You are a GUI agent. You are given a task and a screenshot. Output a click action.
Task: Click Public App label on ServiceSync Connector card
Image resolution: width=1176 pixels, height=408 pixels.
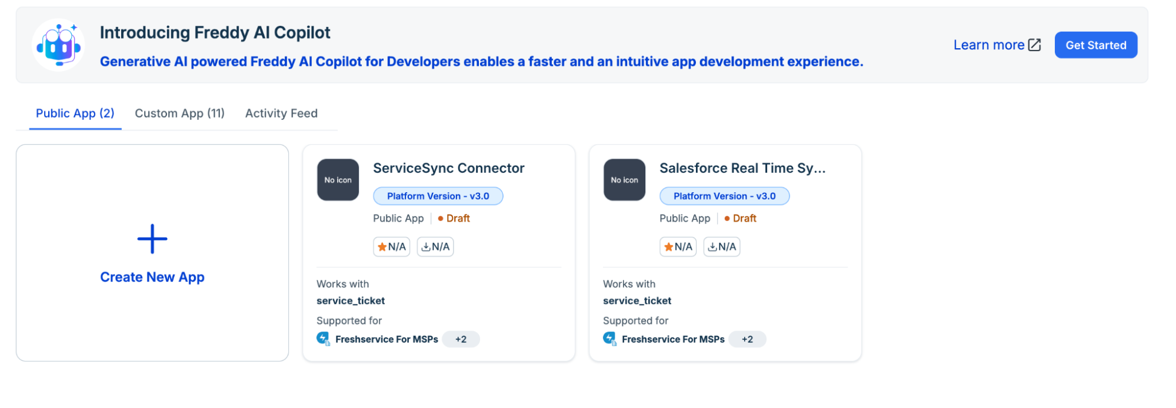coord(398,218)
